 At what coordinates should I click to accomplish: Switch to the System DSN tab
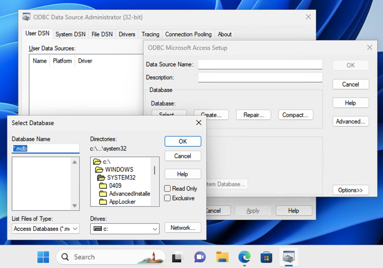pyautogui.click(x=70, y=34)
